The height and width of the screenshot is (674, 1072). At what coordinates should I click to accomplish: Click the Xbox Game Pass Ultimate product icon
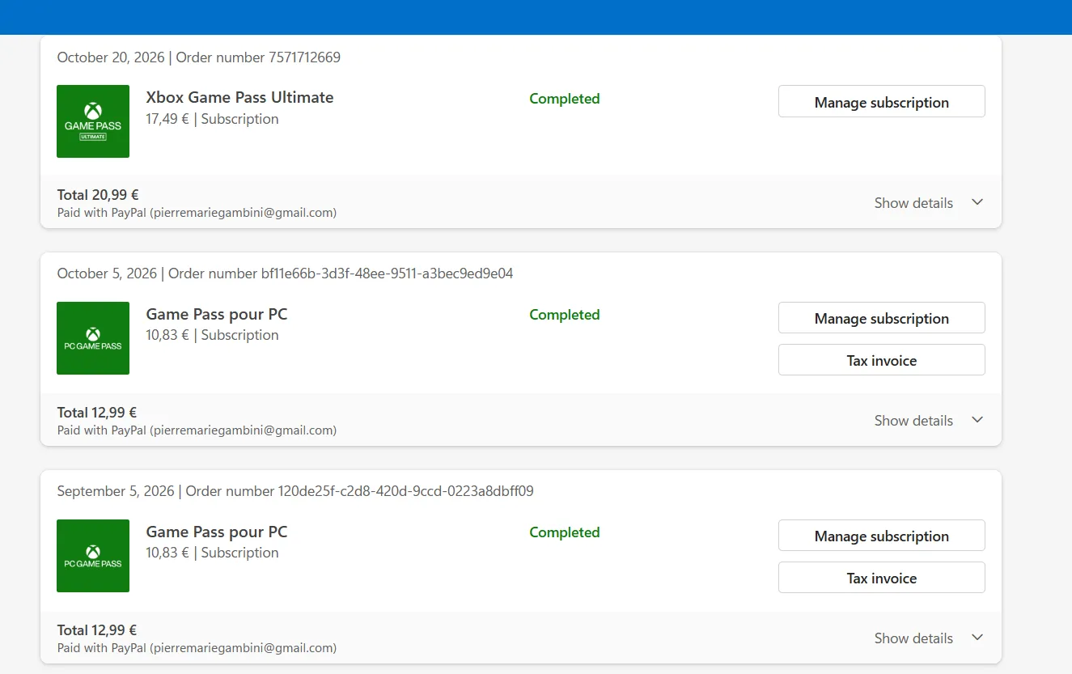[93, 121]
